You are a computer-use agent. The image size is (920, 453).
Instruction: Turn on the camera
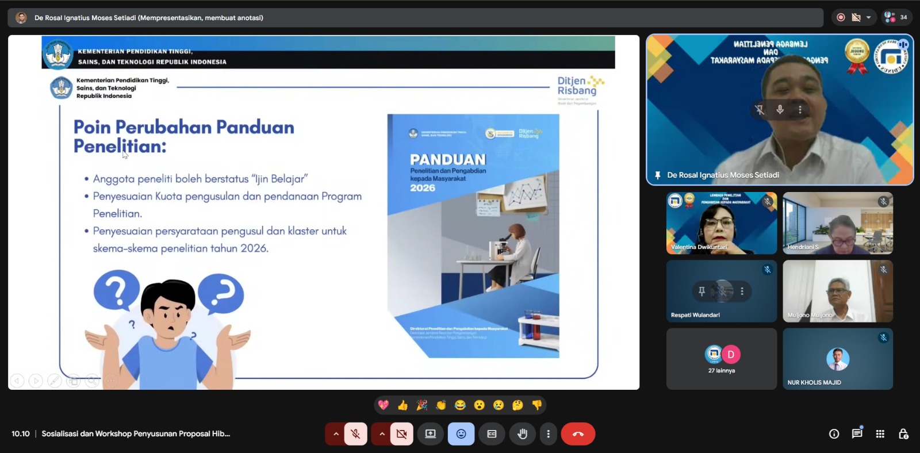point(401,434)
